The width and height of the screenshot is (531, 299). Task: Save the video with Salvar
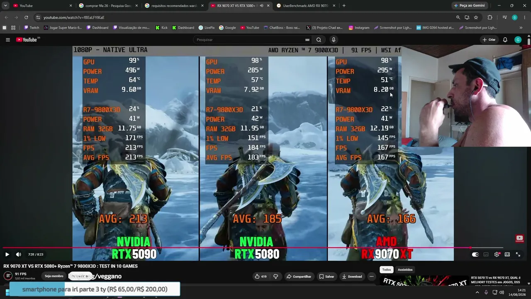click(x=326, y=277)
